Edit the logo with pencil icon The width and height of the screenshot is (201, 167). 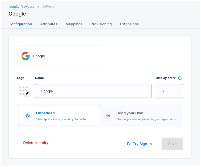click(27, 93)
